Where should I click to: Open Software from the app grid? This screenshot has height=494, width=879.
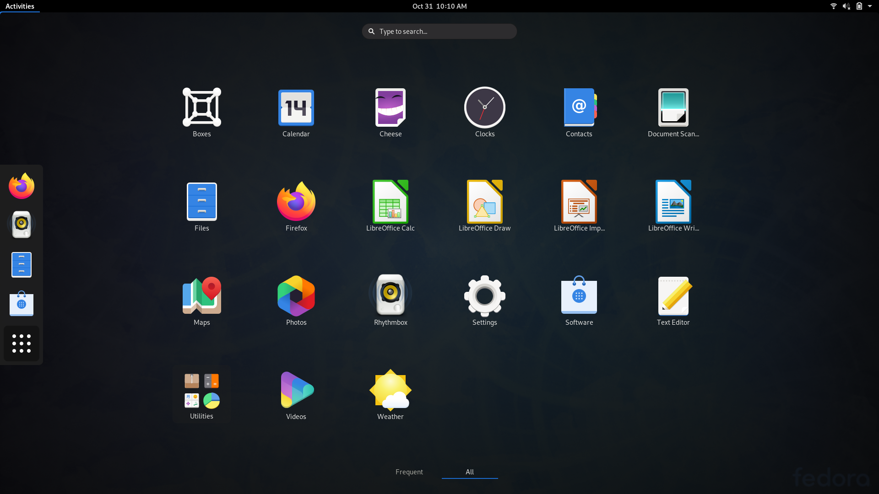tap(579, 301)
